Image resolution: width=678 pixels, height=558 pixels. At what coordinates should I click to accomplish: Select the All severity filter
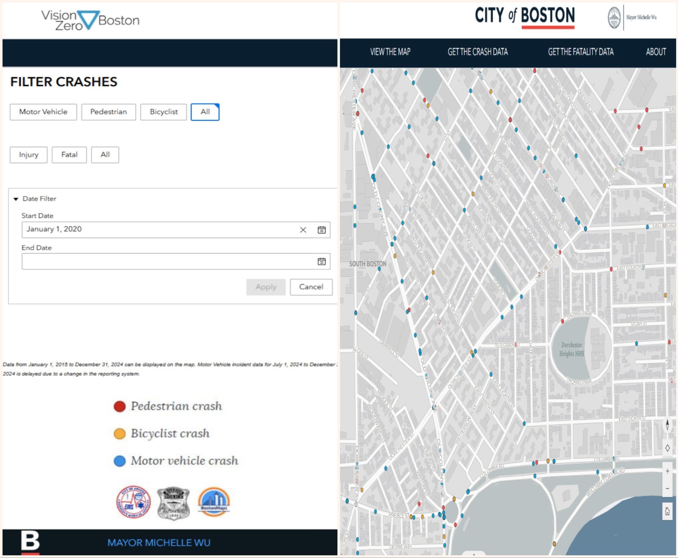(x=105, y=155)
